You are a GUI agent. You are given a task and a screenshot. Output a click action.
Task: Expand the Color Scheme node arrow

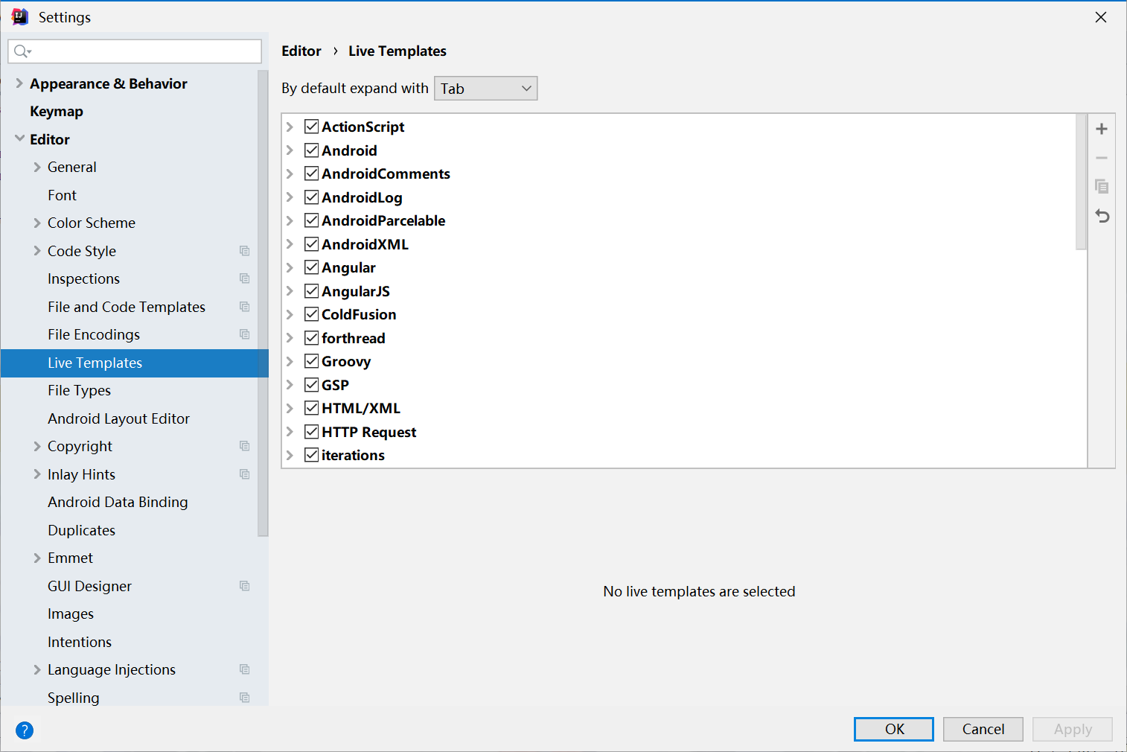37,223
